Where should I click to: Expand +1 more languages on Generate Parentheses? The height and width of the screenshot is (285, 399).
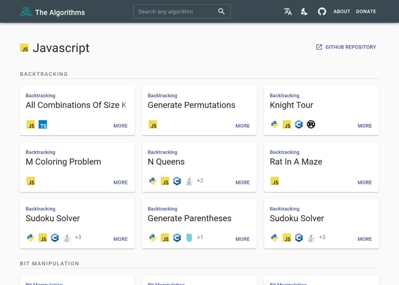point(200,237)
